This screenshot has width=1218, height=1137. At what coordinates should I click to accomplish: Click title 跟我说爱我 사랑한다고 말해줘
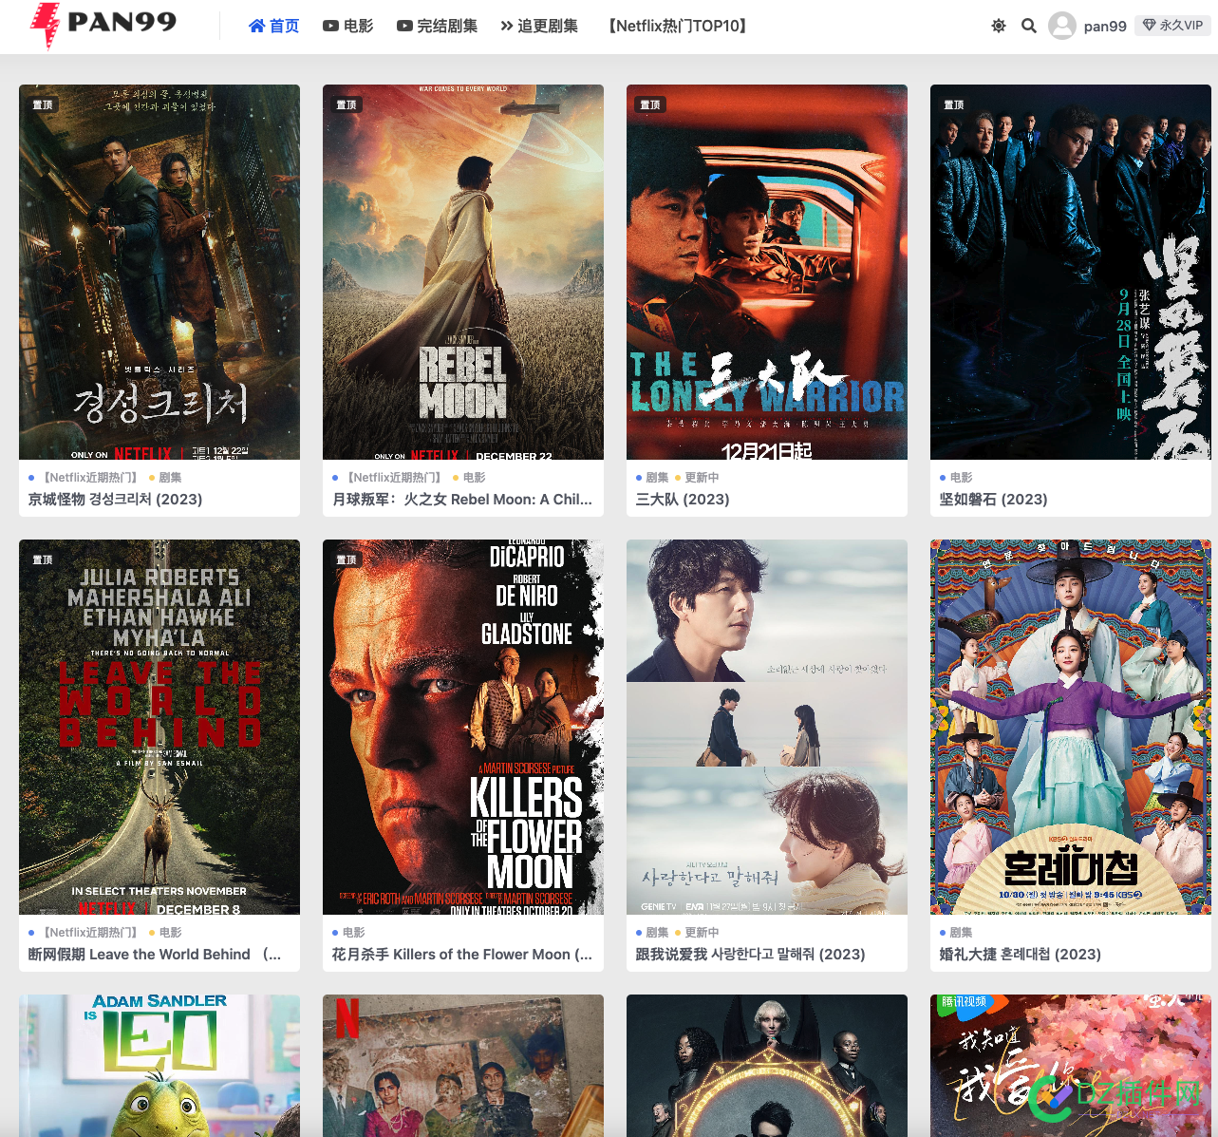[751, 955]
